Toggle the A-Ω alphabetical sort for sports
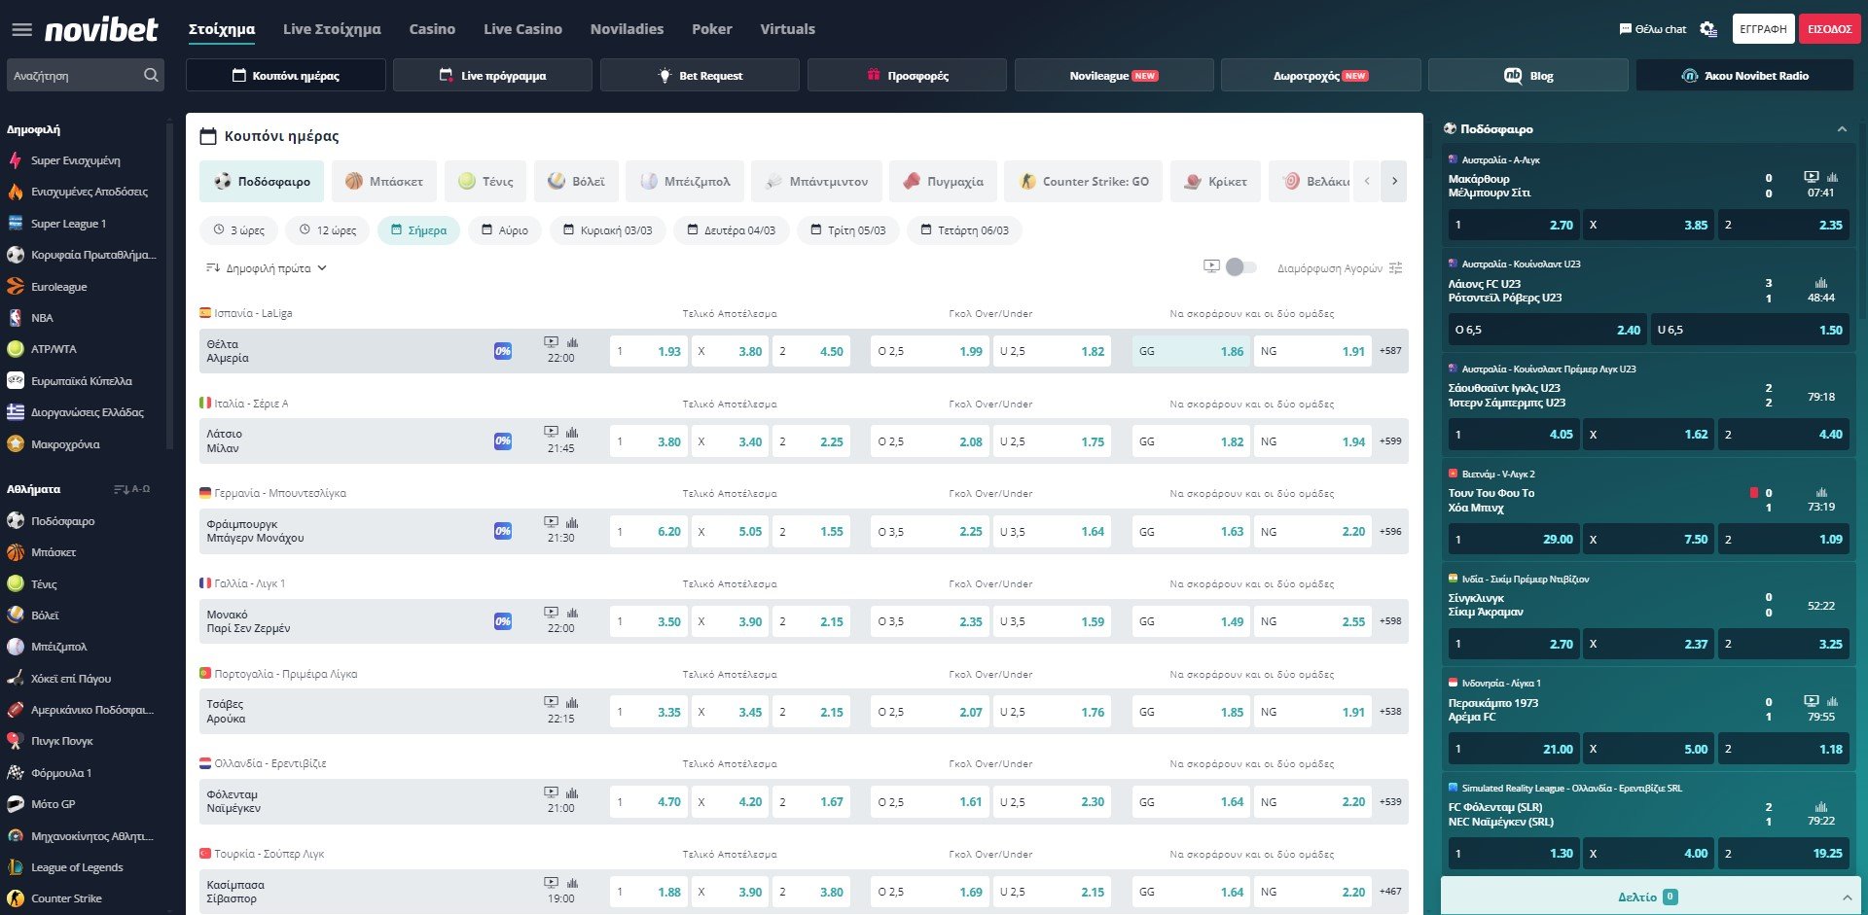 [132, 489]
